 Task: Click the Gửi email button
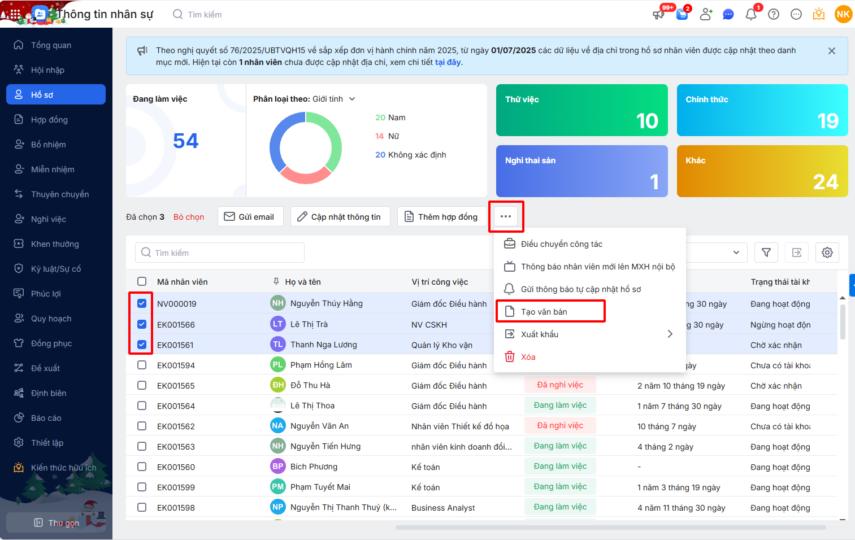click(x=250, y=217)
